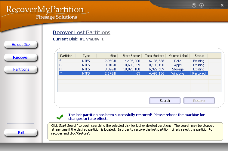Start a partition Search
Viewport: 228px width, 151px height.
point(165,101)
